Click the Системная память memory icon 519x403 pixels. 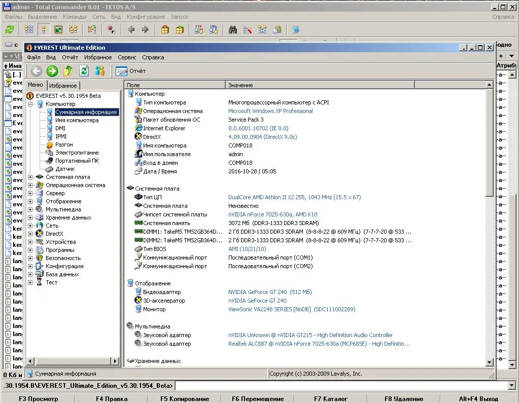tap(139, 223)
